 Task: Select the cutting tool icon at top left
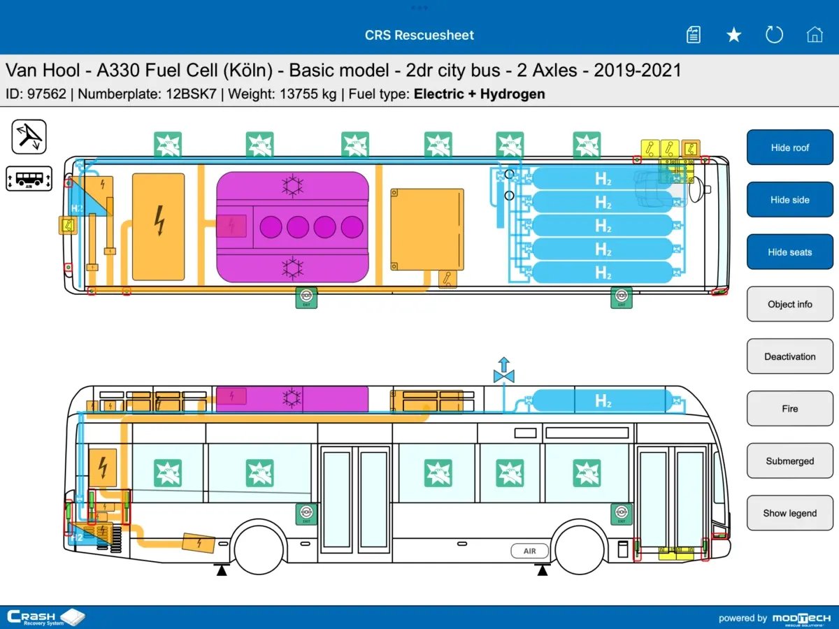tap(29, 136)
